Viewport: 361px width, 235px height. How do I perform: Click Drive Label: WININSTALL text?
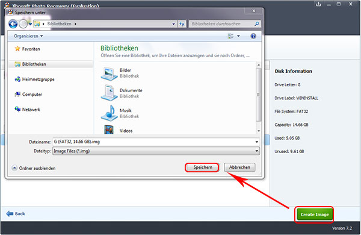click(296, 98)
